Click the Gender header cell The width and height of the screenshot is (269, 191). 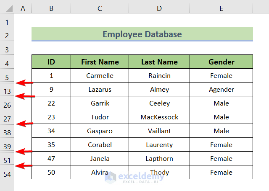point(221,62)
